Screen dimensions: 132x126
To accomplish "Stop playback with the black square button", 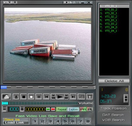I will (24, 97).
